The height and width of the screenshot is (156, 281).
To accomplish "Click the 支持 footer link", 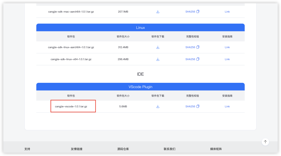I will [x=27, y=149].
